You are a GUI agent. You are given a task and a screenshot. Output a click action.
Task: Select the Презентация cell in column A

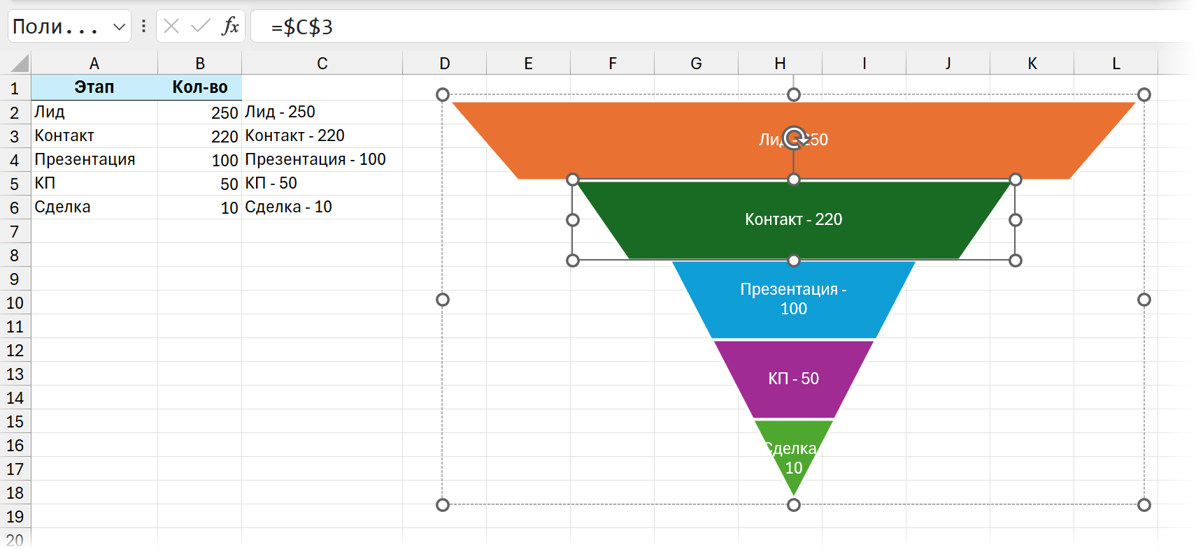94,159
